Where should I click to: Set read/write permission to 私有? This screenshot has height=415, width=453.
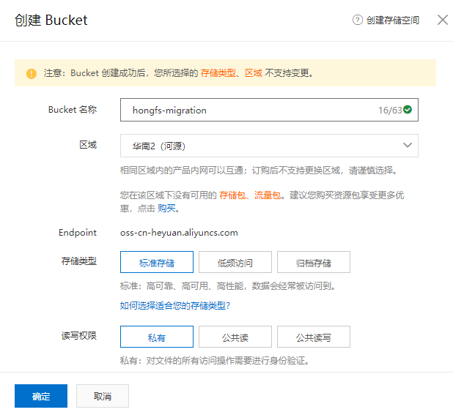pos(156,337)
